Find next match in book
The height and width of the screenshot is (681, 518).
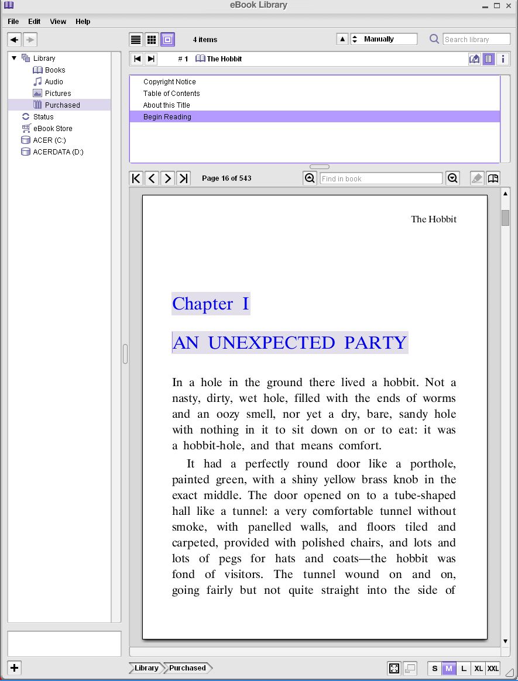click(452, 178)
